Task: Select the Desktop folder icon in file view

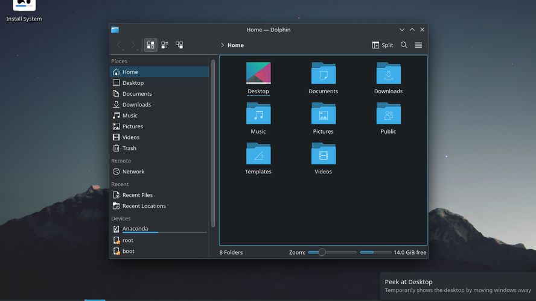Action: coord(258,73)
